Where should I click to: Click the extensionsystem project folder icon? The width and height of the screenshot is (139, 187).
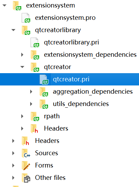(17, 5)
